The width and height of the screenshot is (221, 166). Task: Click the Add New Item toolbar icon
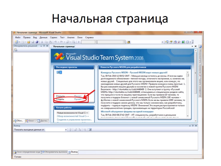(x=23, y=42)
